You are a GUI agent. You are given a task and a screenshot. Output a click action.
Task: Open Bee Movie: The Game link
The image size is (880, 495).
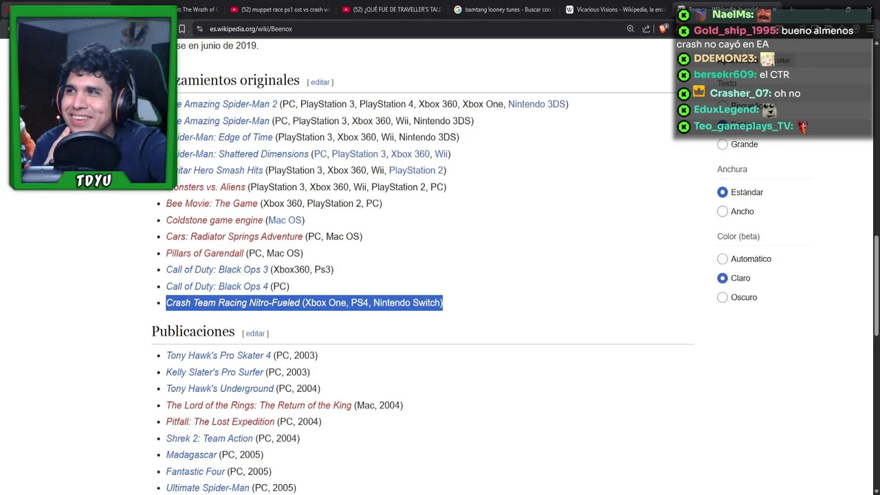212,203
